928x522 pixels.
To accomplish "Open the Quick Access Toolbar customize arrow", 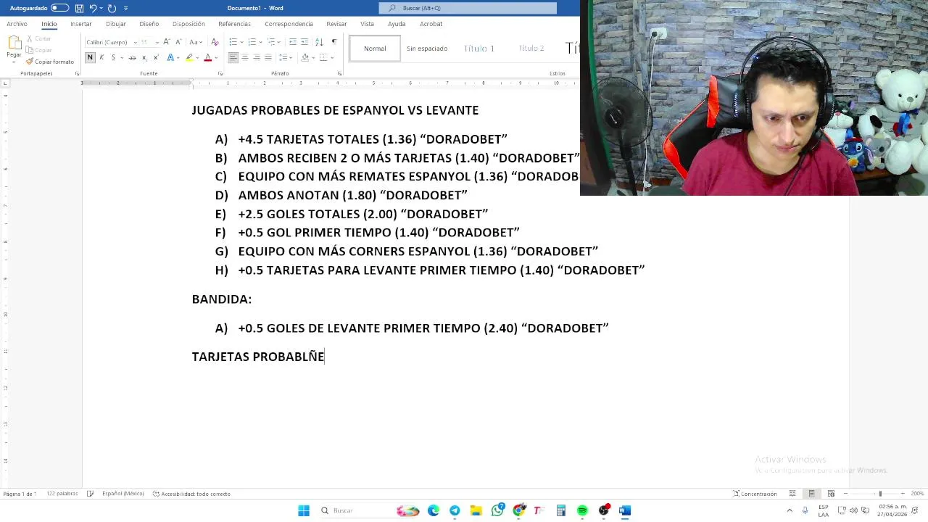I will [x=125, y=8].
